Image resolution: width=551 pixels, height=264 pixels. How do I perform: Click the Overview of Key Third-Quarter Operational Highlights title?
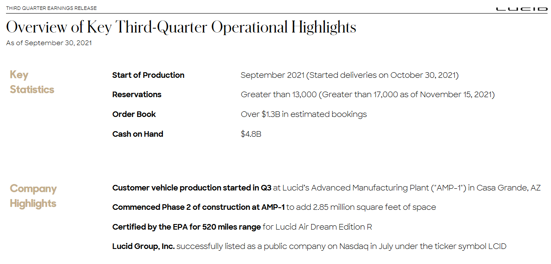coord(181,27)
